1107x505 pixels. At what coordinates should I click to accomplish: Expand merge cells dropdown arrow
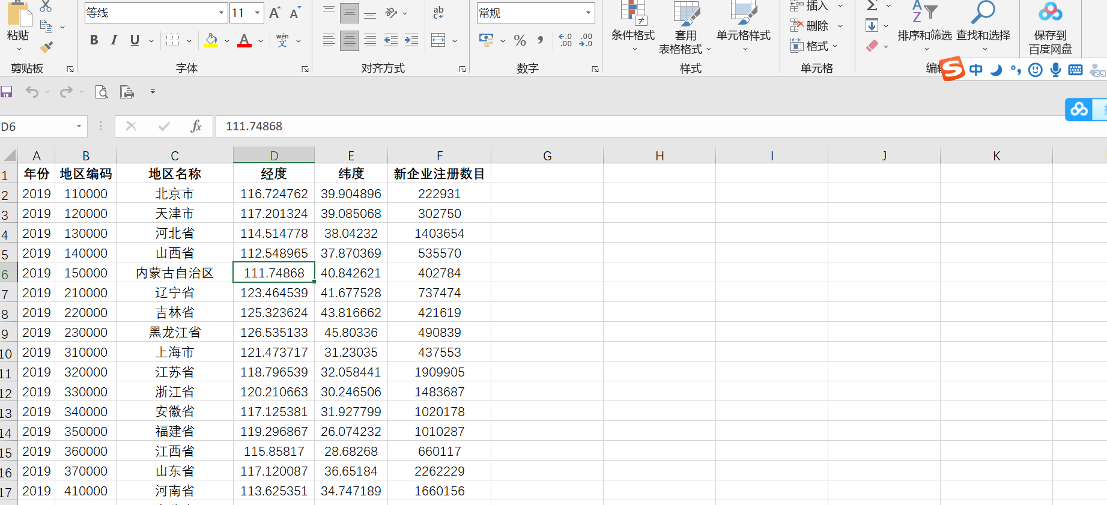click(455, 41)
